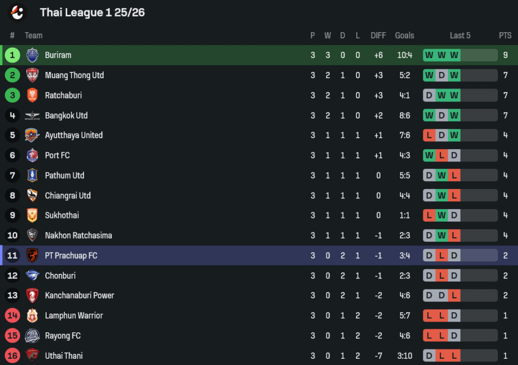This screenshot has width=518, height=365.
Task: Click the PT Prachuap FC club crest
Action: [32, 256]
